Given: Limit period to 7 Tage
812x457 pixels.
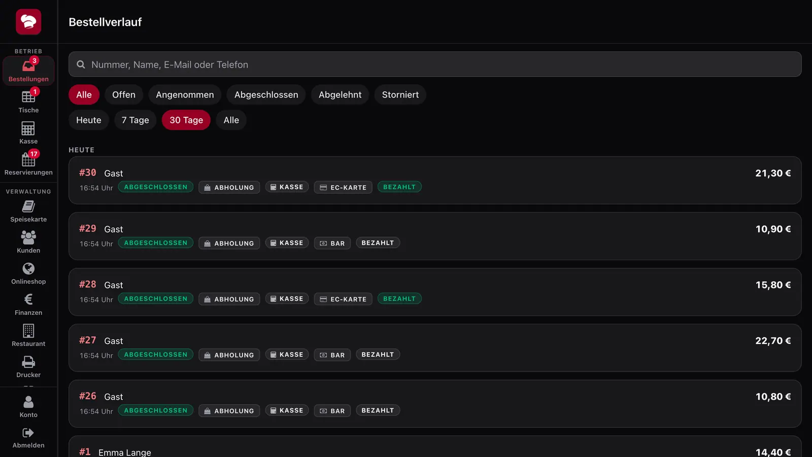Looking at the screenshot, I should point(136,120).
